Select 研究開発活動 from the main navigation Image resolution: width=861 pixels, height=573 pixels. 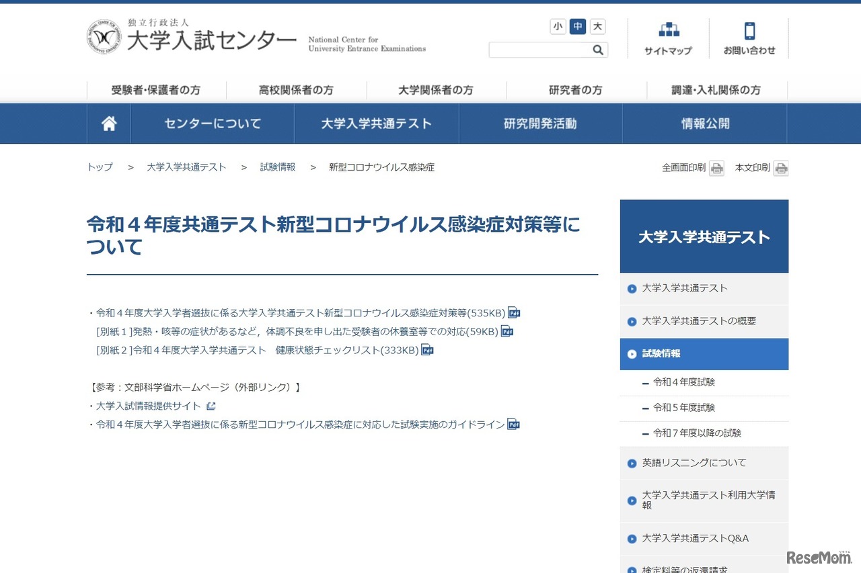(540, 123)
